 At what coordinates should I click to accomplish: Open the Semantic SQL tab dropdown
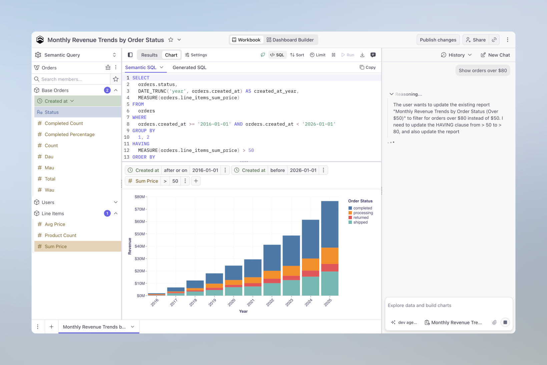[x=161, y=67]
